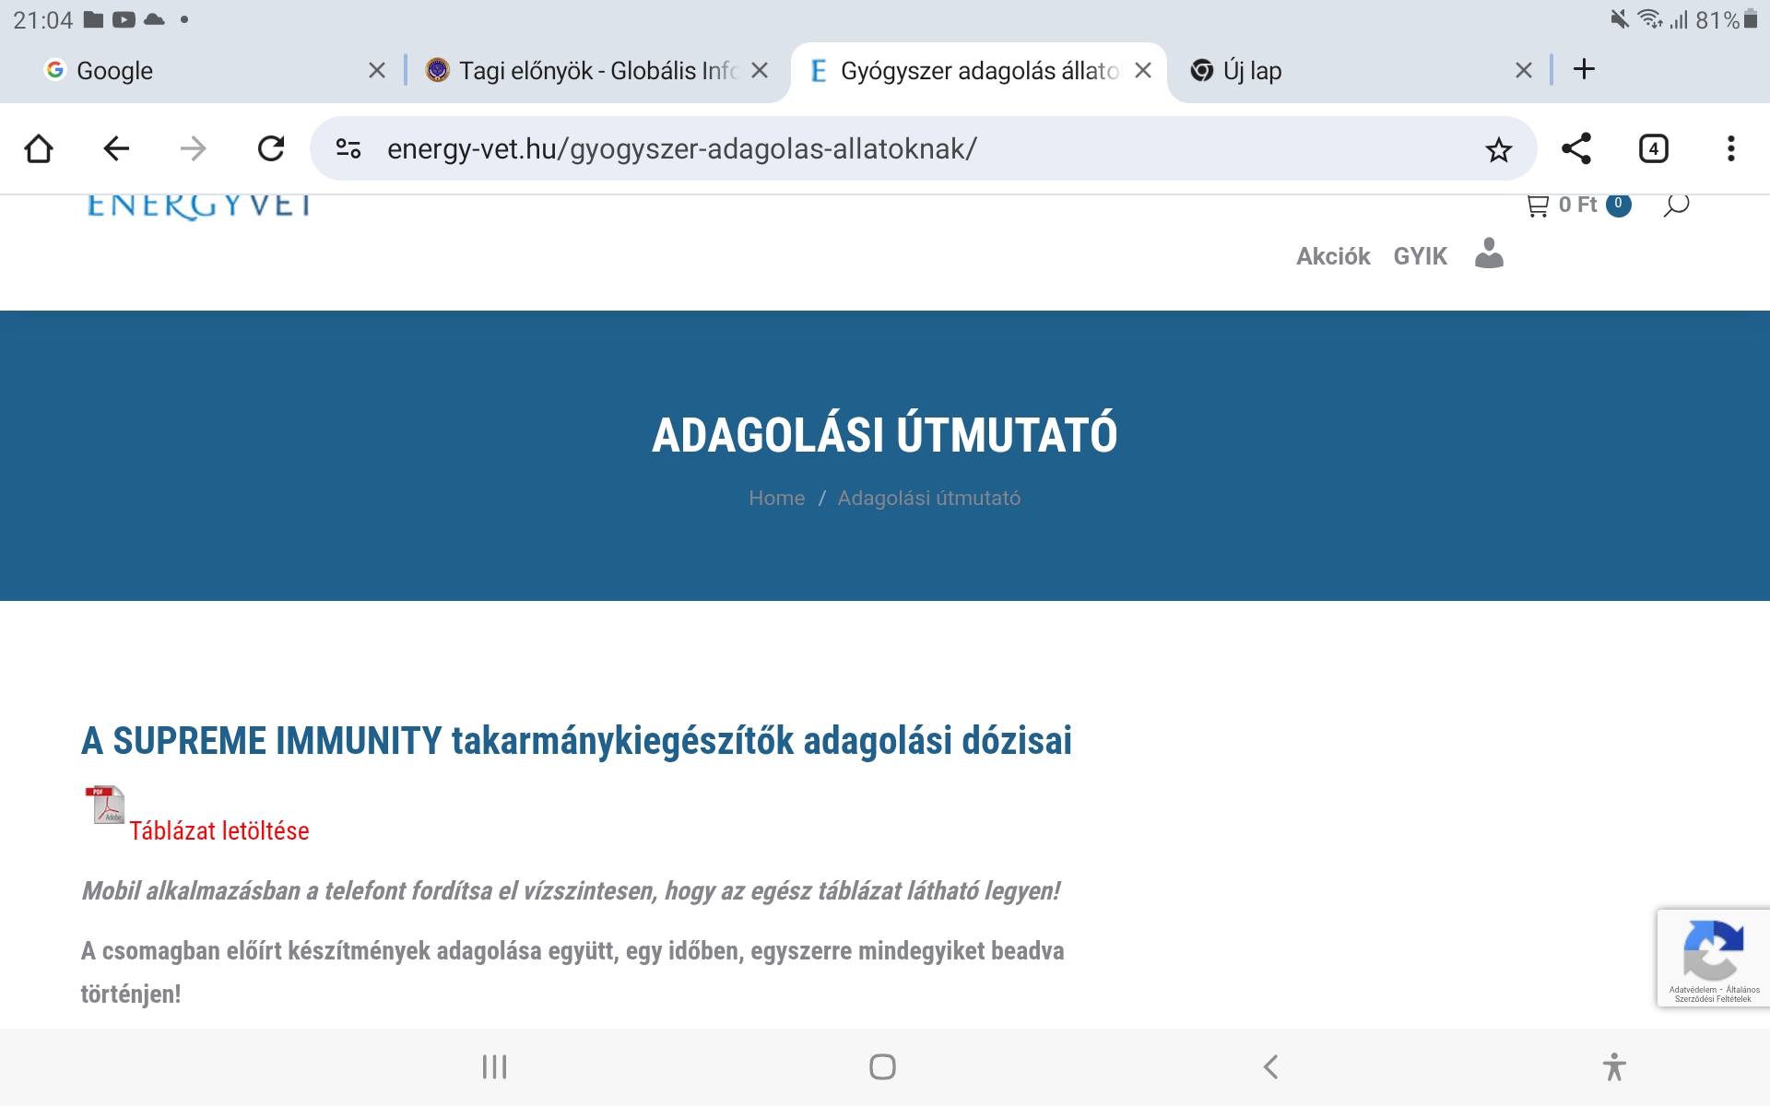The image size is (1770, 1106).
Task: Close the Új lap tab
Action: tap(1523, 71)
